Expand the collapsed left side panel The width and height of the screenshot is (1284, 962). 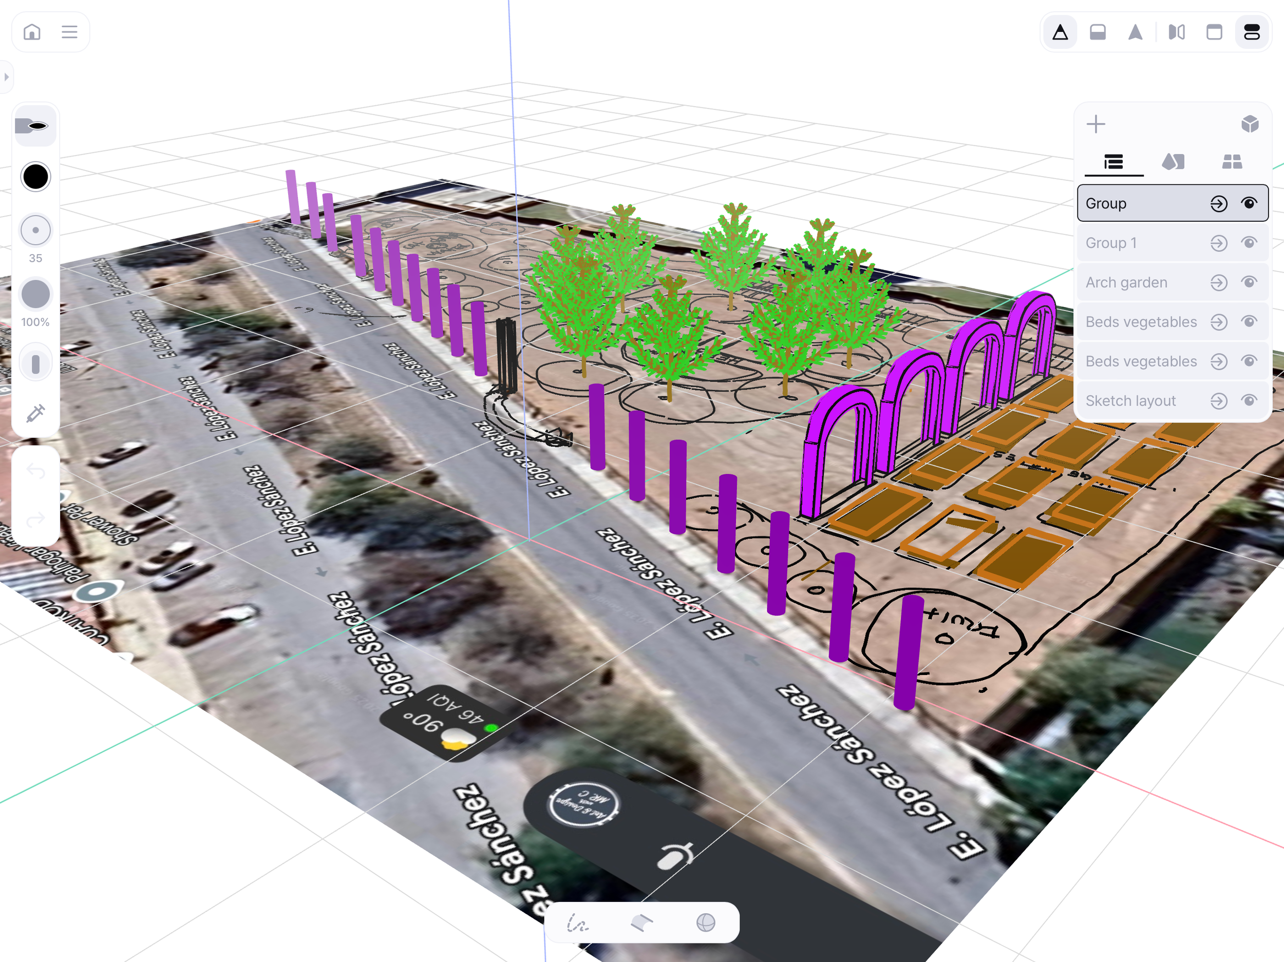point(6,76)
